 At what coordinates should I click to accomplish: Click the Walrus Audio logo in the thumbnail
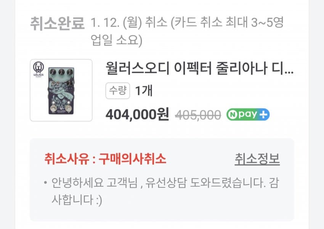coord(38,70)
